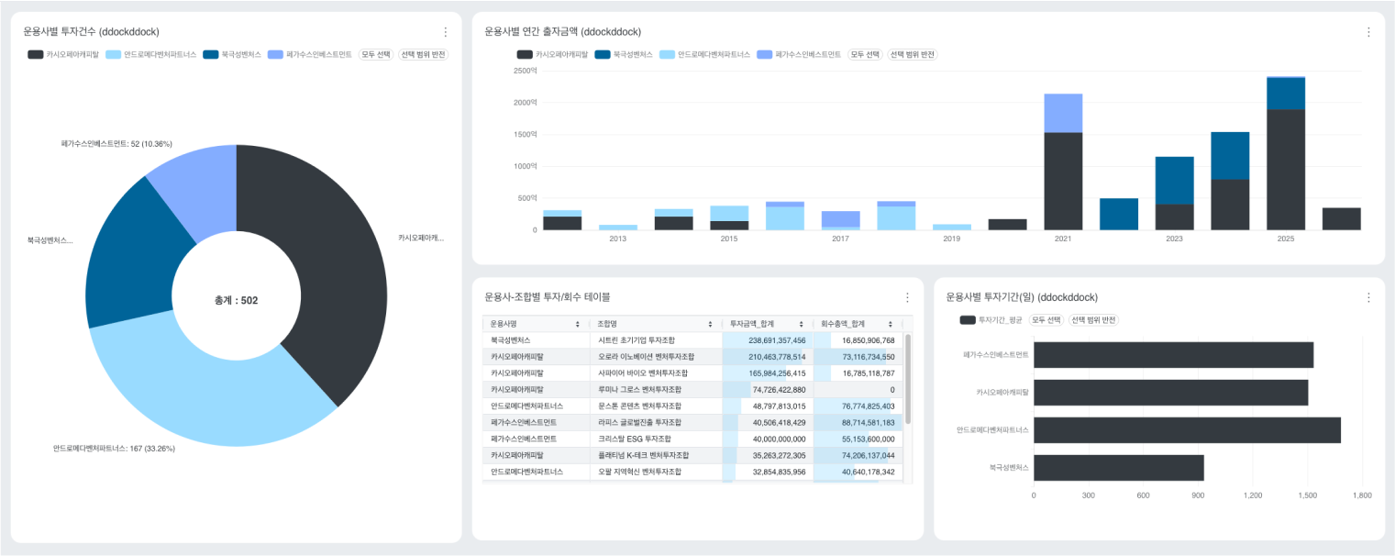1395x556 pixels.
Task: Select the 크리스탈 ESG 투자조합 cell
Action: coord(656,439)
